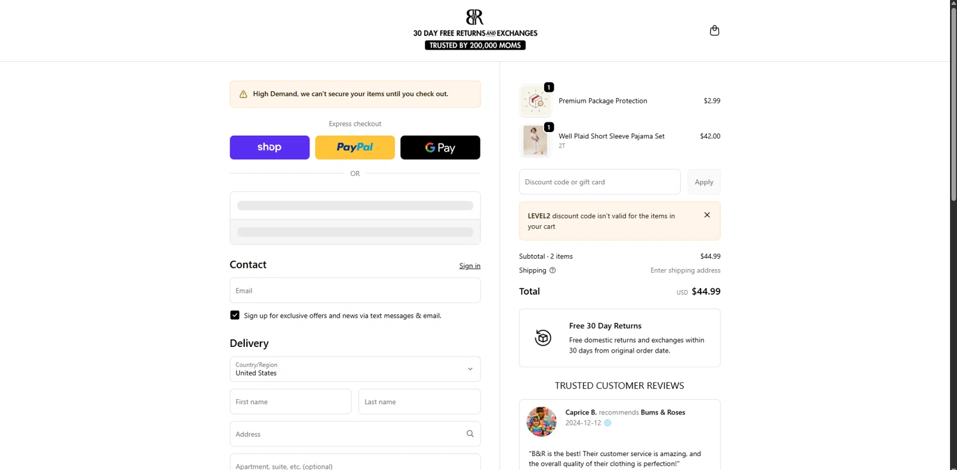Screen dimensions: 957x470
Task: Click the $2.99 package protection price
Action: 712,101
